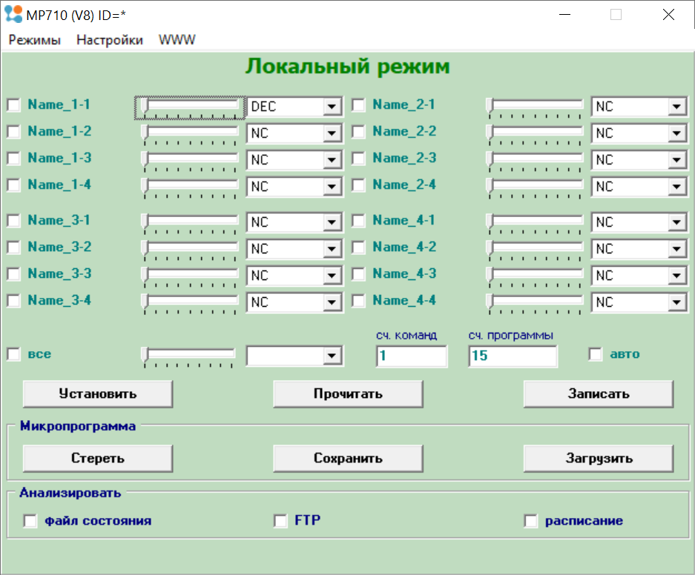The width and height of the screenshot is (695, 575).
Task: Enable the Name_2-1 checkbox
Action: pyautogui.click(x=358, y=105)
